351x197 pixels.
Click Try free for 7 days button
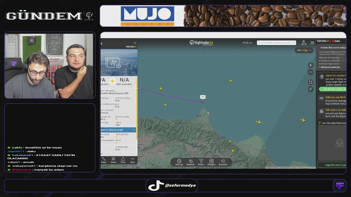point(333,89)
